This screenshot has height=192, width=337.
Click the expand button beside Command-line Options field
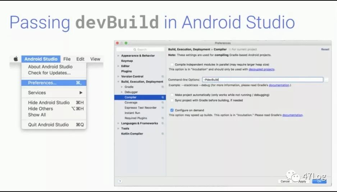point(327,80)
